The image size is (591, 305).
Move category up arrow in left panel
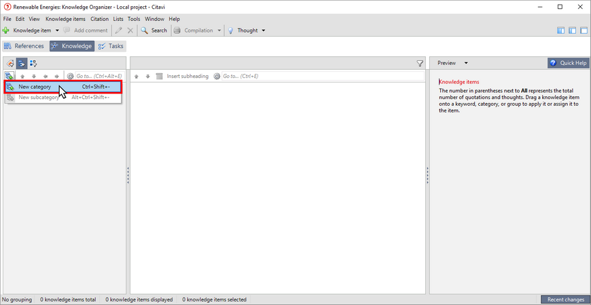[x=22, y=77]
